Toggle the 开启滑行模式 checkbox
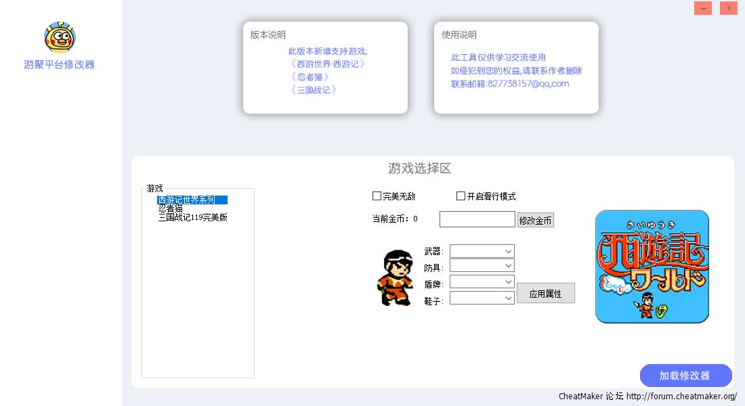This screenshot has width=745, height=406. click(461, 196)
